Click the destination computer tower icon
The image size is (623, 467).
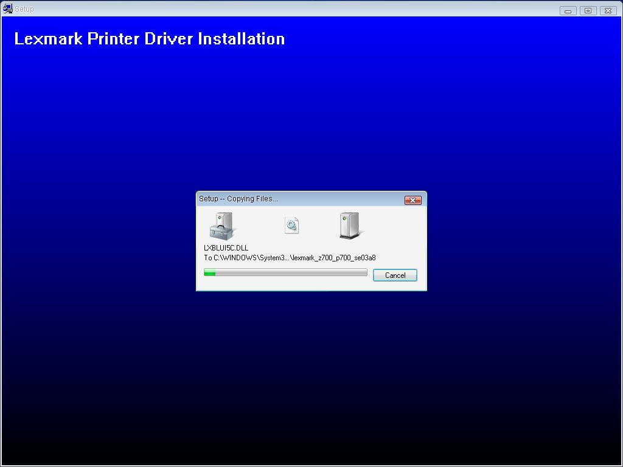[x=351, y=226]
